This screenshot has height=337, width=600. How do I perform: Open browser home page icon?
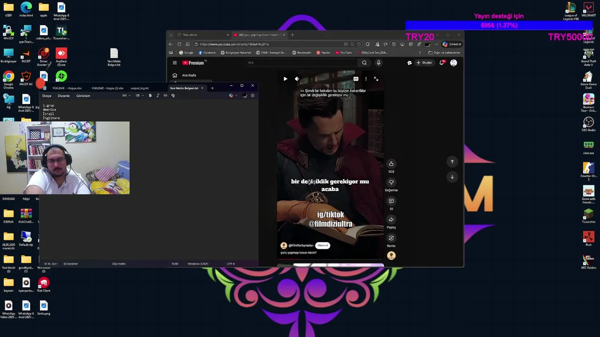click(187, 44)
